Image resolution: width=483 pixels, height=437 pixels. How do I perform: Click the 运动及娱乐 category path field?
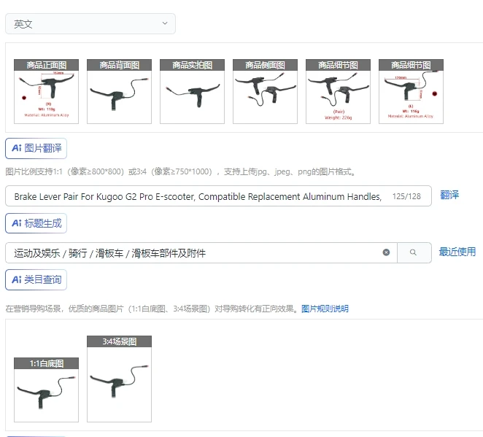coord(201,253)
